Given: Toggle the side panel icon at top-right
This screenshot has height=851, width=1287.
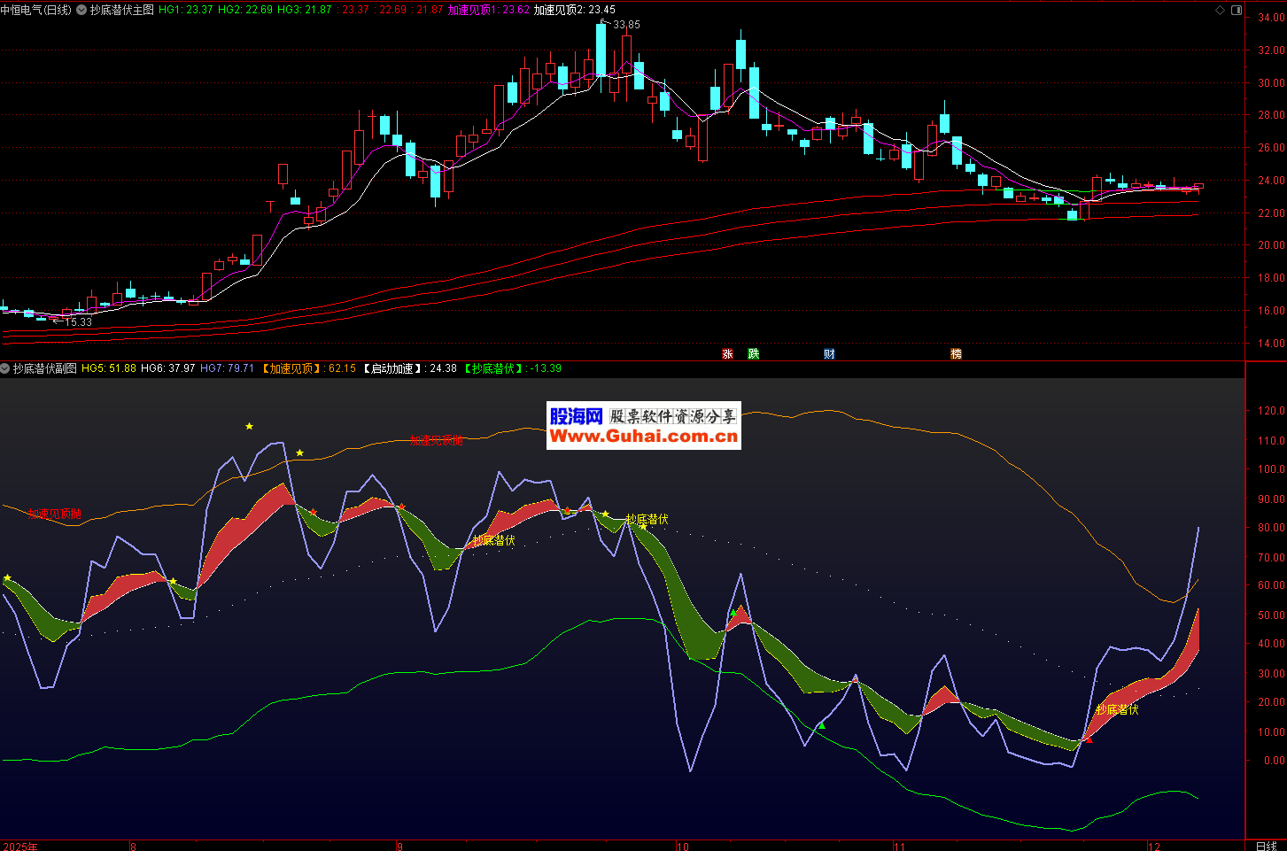Looking at the screenshot, I should pos(1237,11).
